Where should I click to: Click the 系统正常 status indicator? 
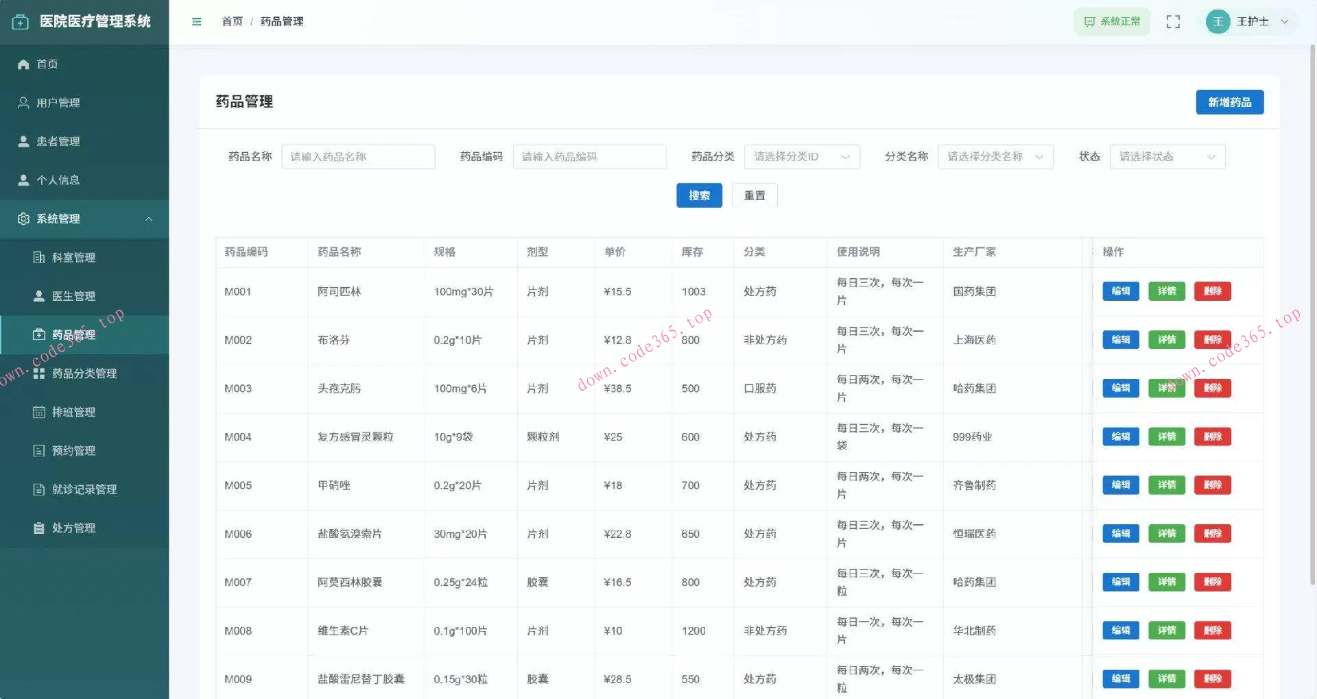click(x=1112, y=21)
